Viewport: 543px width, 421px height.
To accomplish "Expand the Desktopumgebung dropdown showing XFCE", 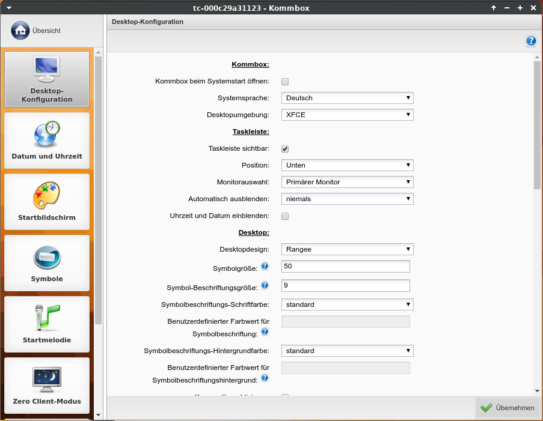I will pyautogui.click(x=347, y=115).
